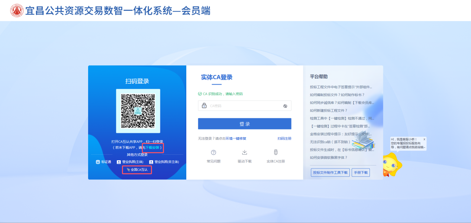This screenshot has width=471, height=223.
Task: Click the 环境一键修复 link
Action: pyautogui.click(x=236, y=138)
